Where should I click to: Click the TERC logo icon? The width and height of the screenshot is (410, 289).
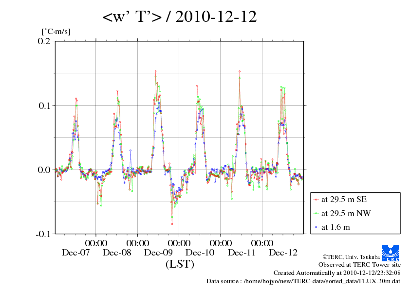coord(391,253)
